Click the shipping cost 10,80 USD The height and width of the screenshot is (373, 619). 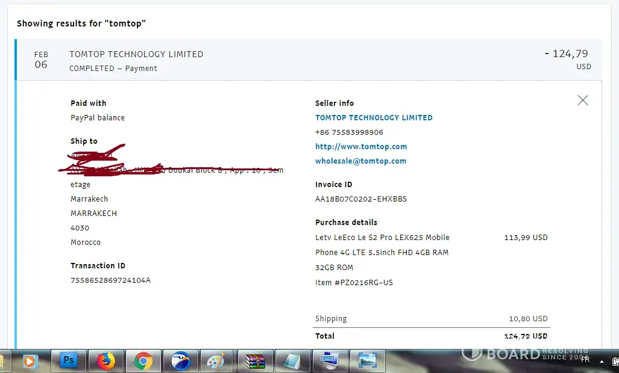click(528, 319)
